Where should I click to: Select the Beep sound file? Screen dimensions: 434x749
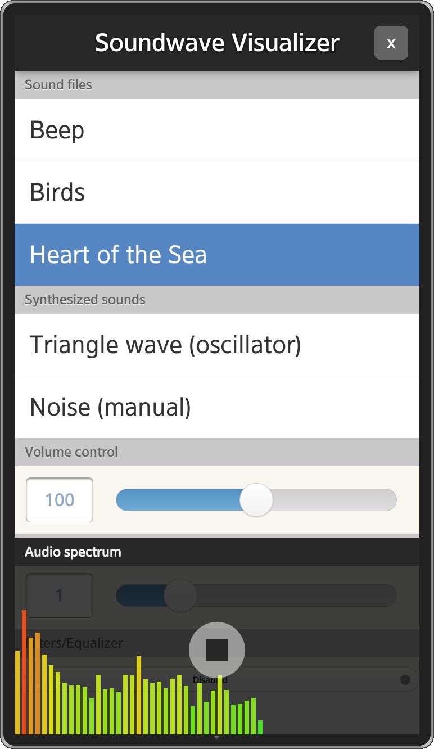tap(217, 130)
